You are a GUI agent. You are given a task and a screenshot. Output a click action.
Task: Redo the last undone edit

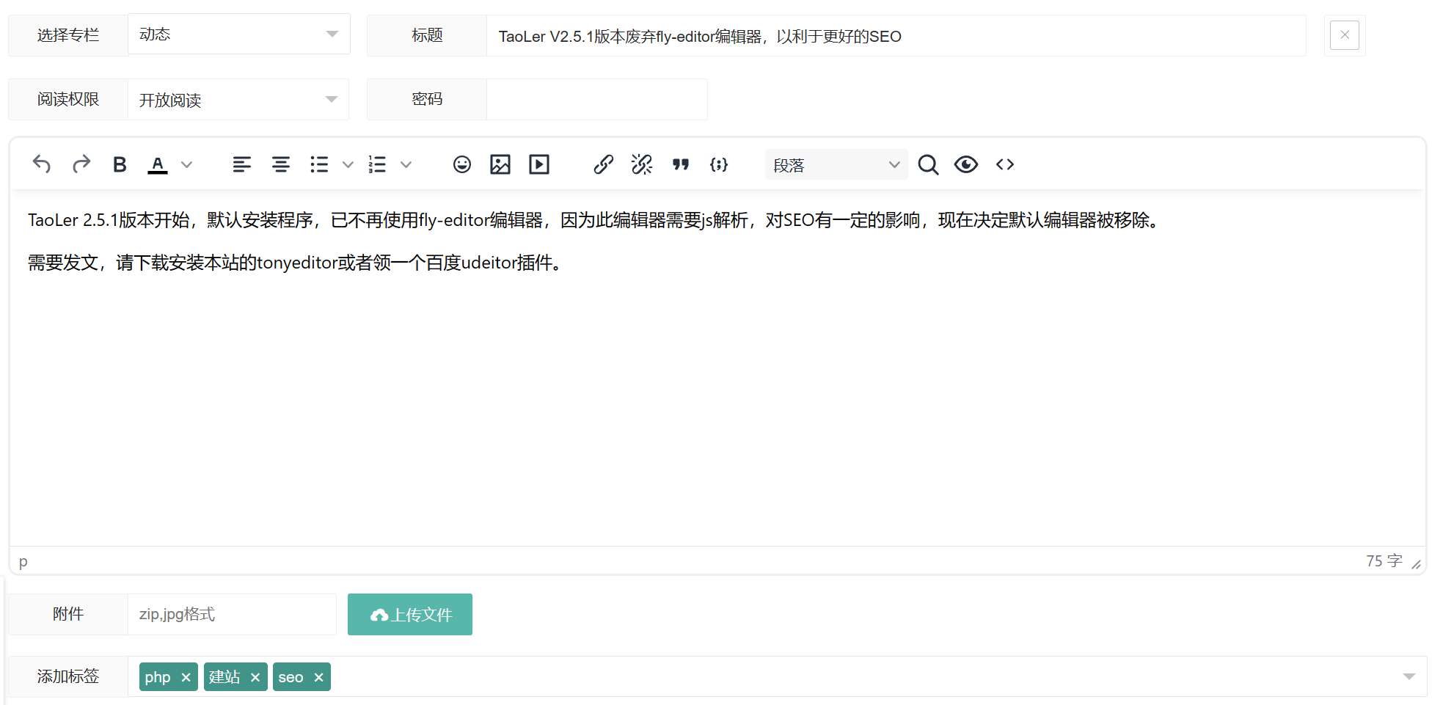81,164
